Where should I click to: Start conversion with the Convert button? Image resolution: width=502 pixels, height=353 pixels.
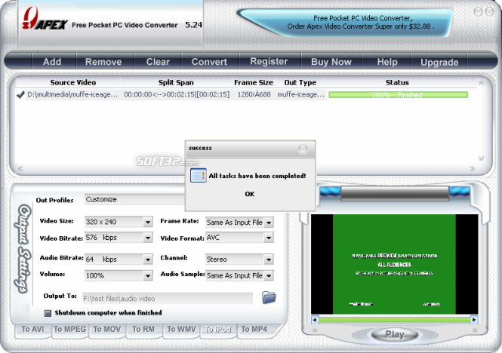[209, 61]
